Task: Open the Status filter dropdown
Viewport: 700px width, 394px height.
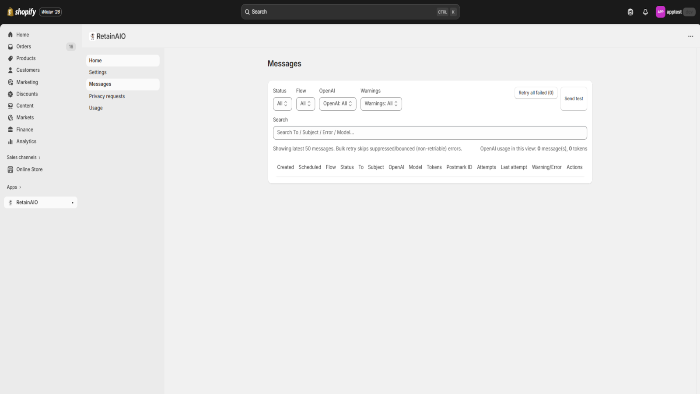Action: (282, 104)
